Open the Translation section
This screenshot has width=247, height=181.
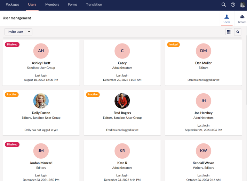tap(94, 5)
